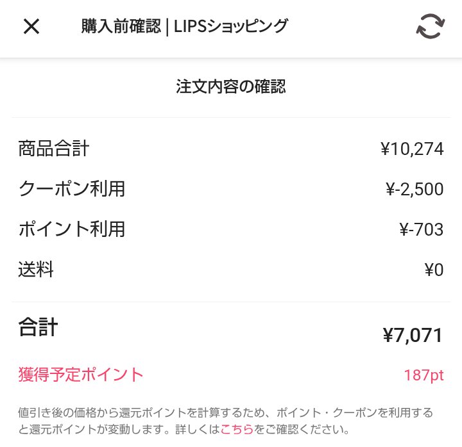
Task: Tap the ¥7,071 grand total
Action: click(x=413, y=335)
